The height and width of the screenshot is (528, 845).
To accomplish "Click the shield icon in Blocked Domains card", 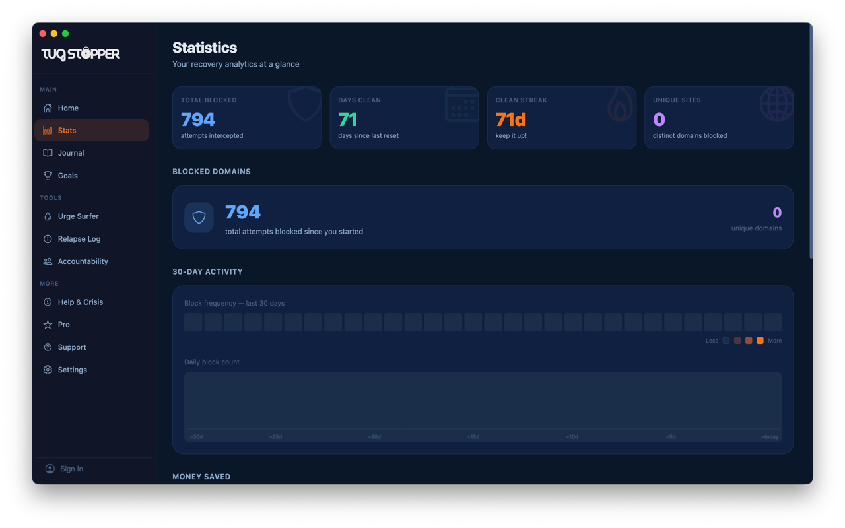I will [x=199, y=217].
